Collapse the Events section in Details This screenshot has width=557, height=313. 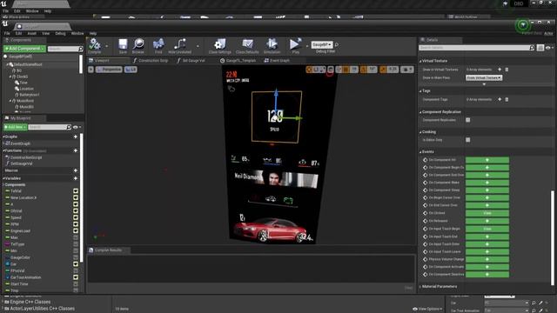coord(420,152)
